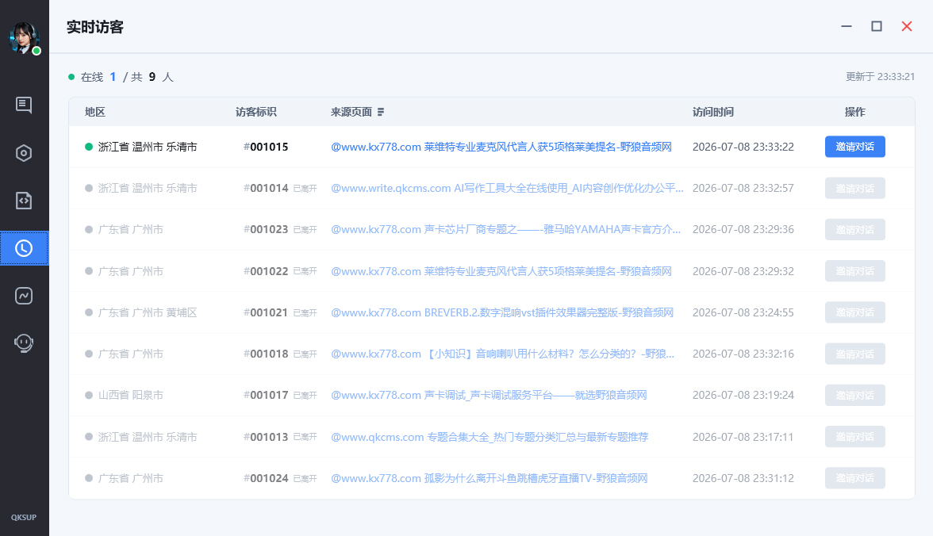The width and height of the screenshot is (933, 536).
Task: Select visitor ID #001018
Action: point(266,354)
